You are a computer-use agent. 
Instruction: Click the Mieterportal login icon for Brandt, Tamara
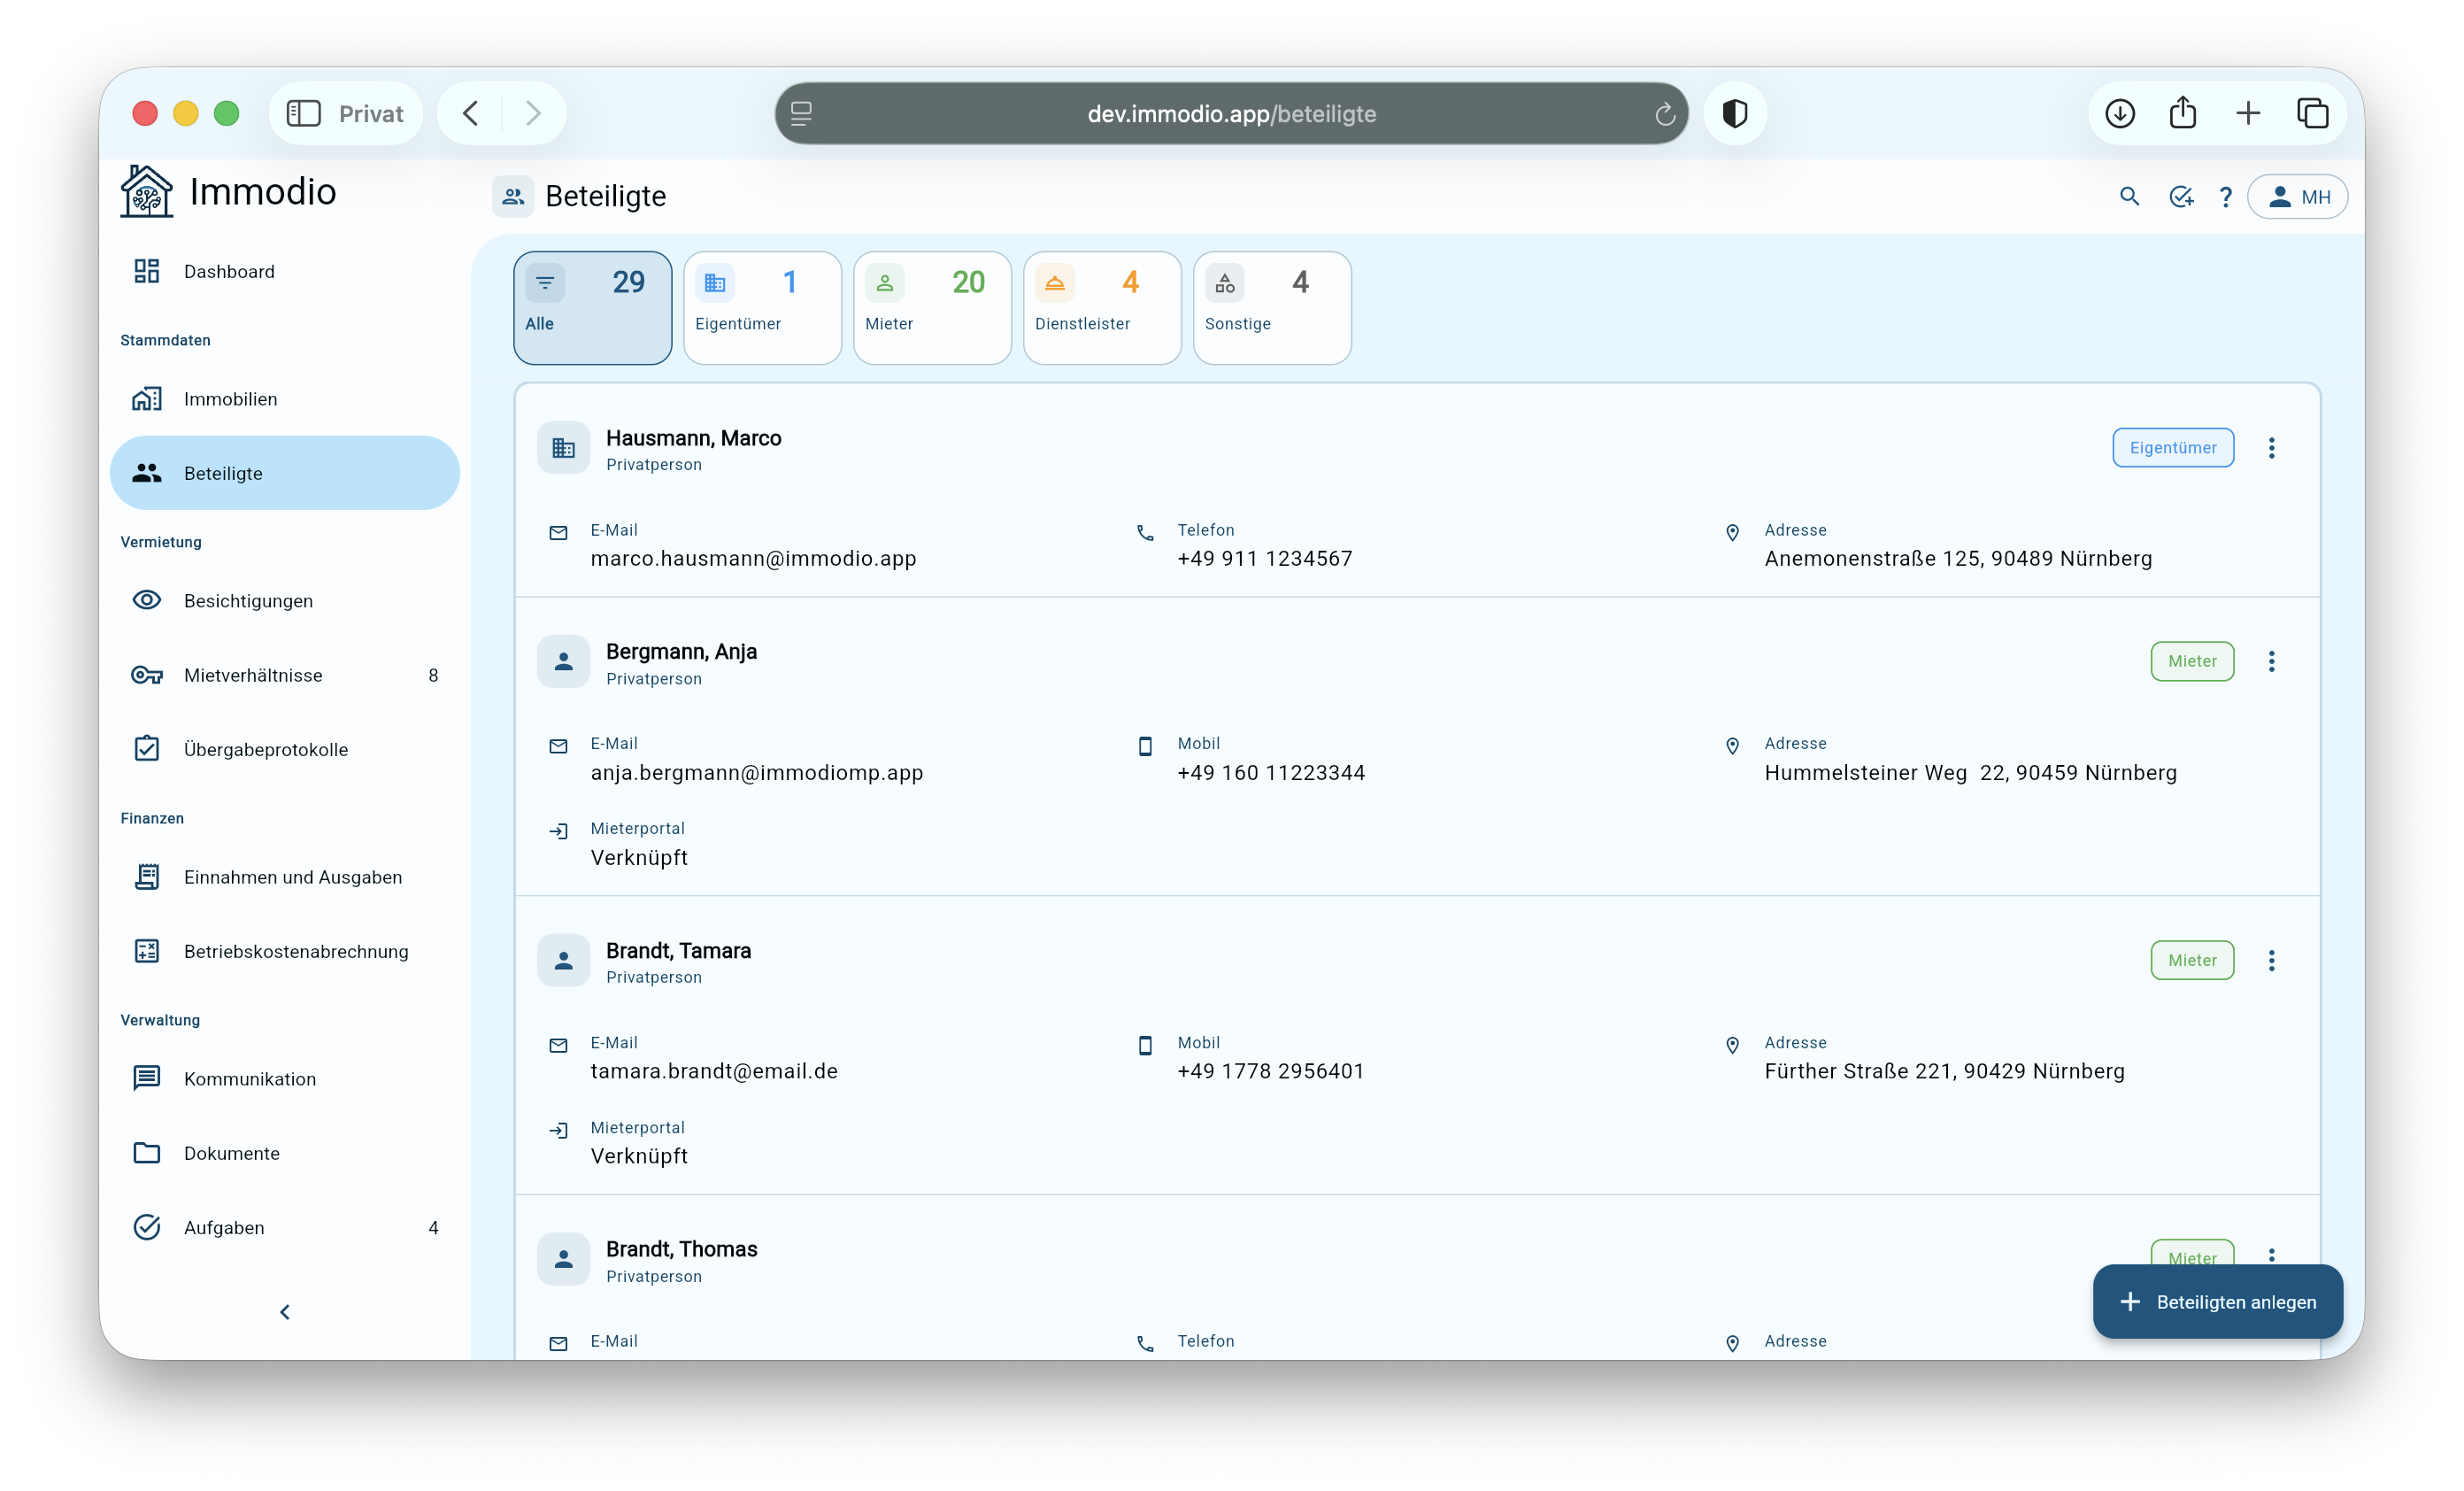[x=559, y=1130]
